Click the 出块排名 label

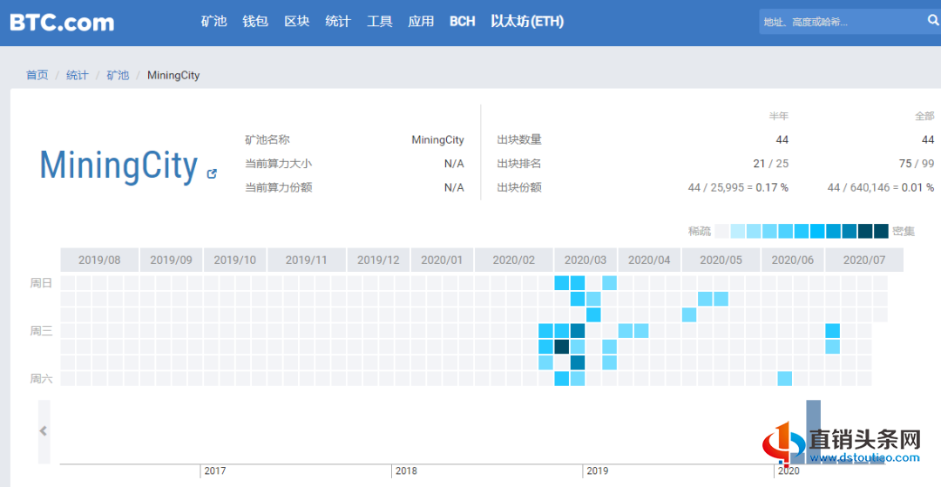pos(519,164)
